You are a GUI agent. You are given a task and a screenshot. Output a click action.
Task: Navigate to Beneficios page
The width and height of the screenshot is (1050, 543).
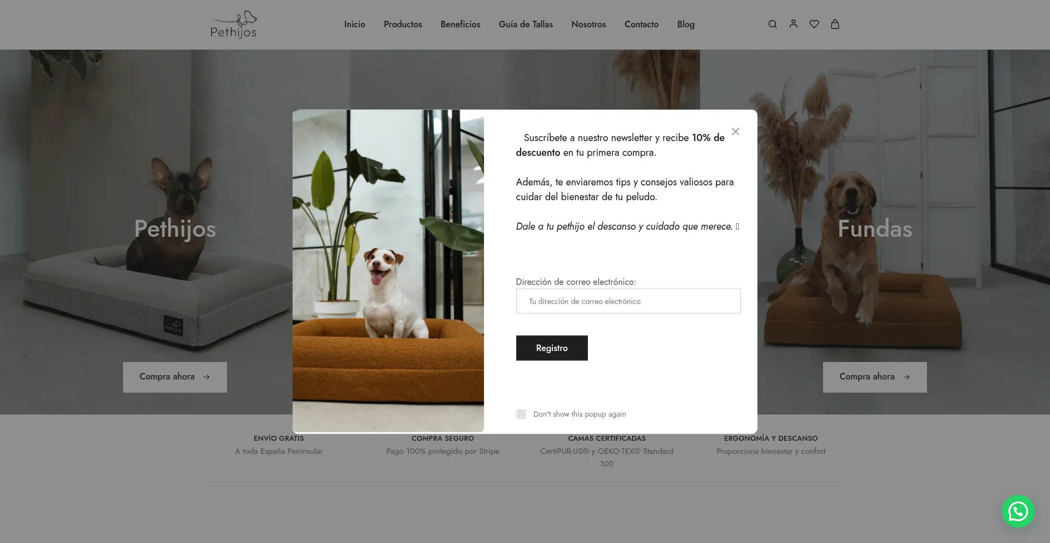click(x=460, y=25)
